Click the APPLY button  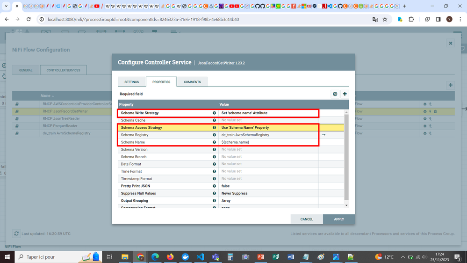point(339,219)
